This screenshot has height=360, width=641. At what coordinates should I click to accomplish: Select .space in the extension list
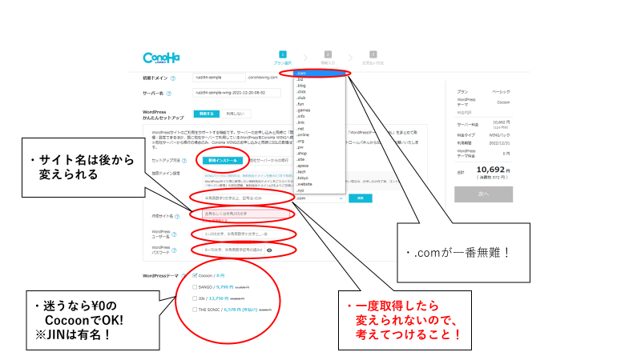(319, 166)
